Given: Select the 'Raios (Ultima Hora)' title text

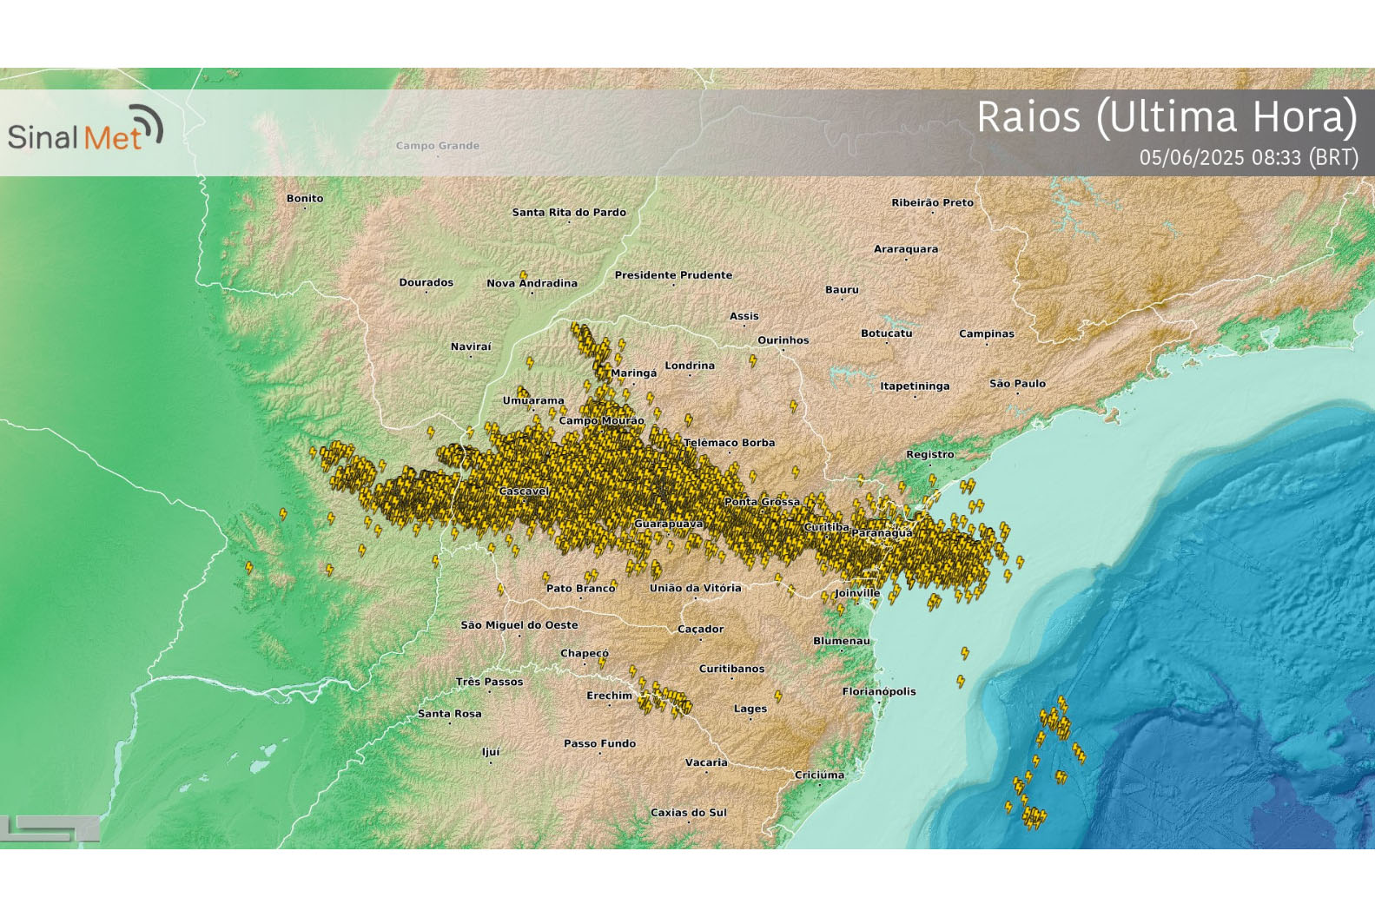Looking at the screenshot, I should [1167, 117].
